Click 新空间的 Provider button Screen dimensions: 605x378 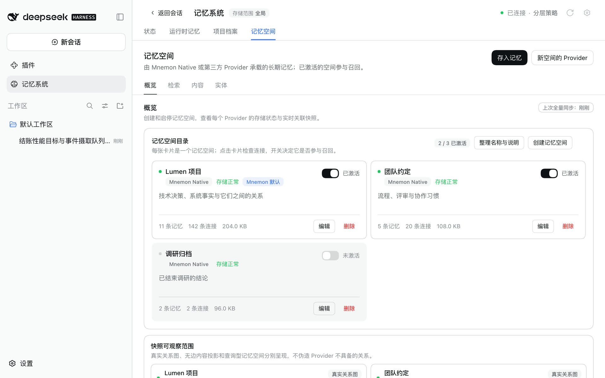[x=562, y=58]
